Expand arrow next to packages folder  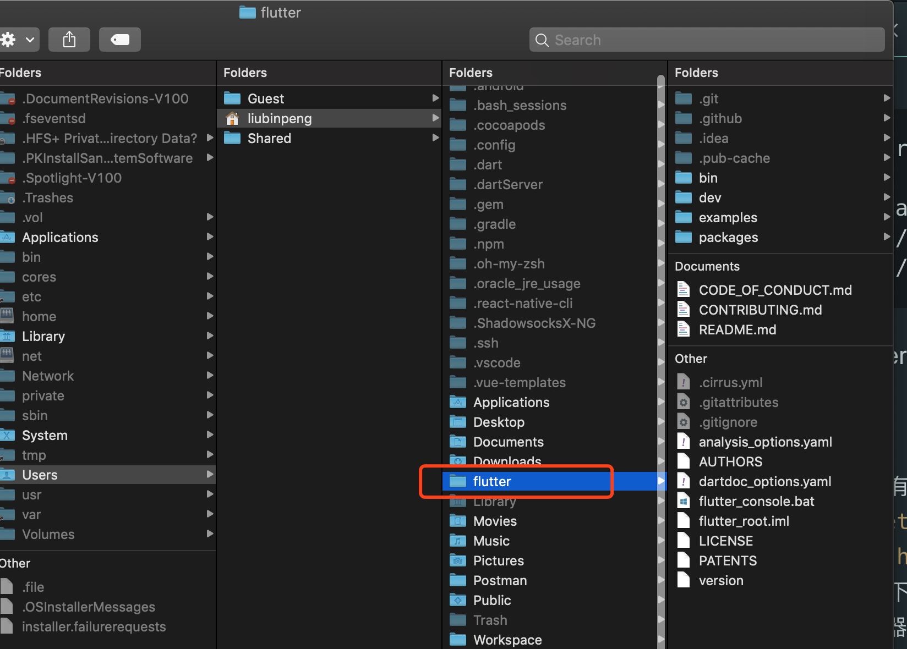887,237
